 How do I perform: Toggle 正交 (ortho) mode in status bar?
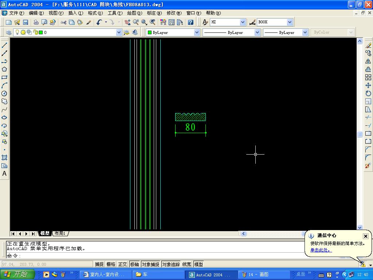(x=122, y=264)
